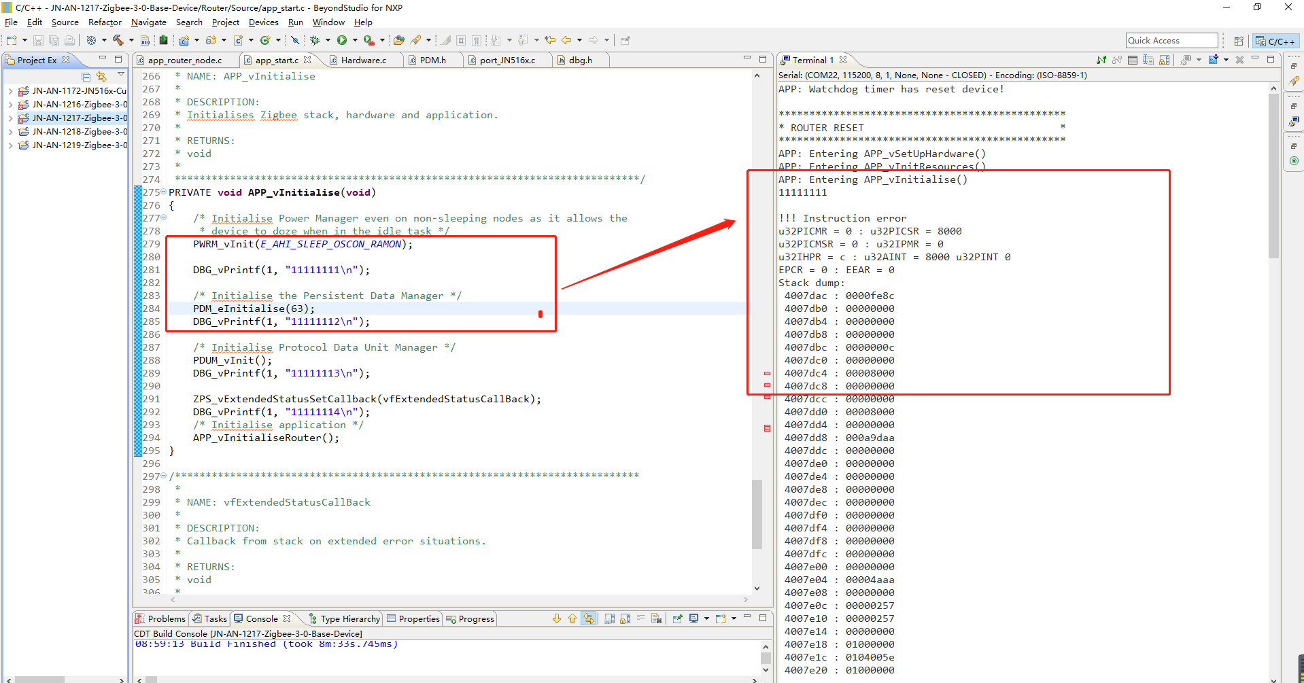Save the current file via the Save icon
Viewport: 1304px width, 683px height.
pos(39,40)
